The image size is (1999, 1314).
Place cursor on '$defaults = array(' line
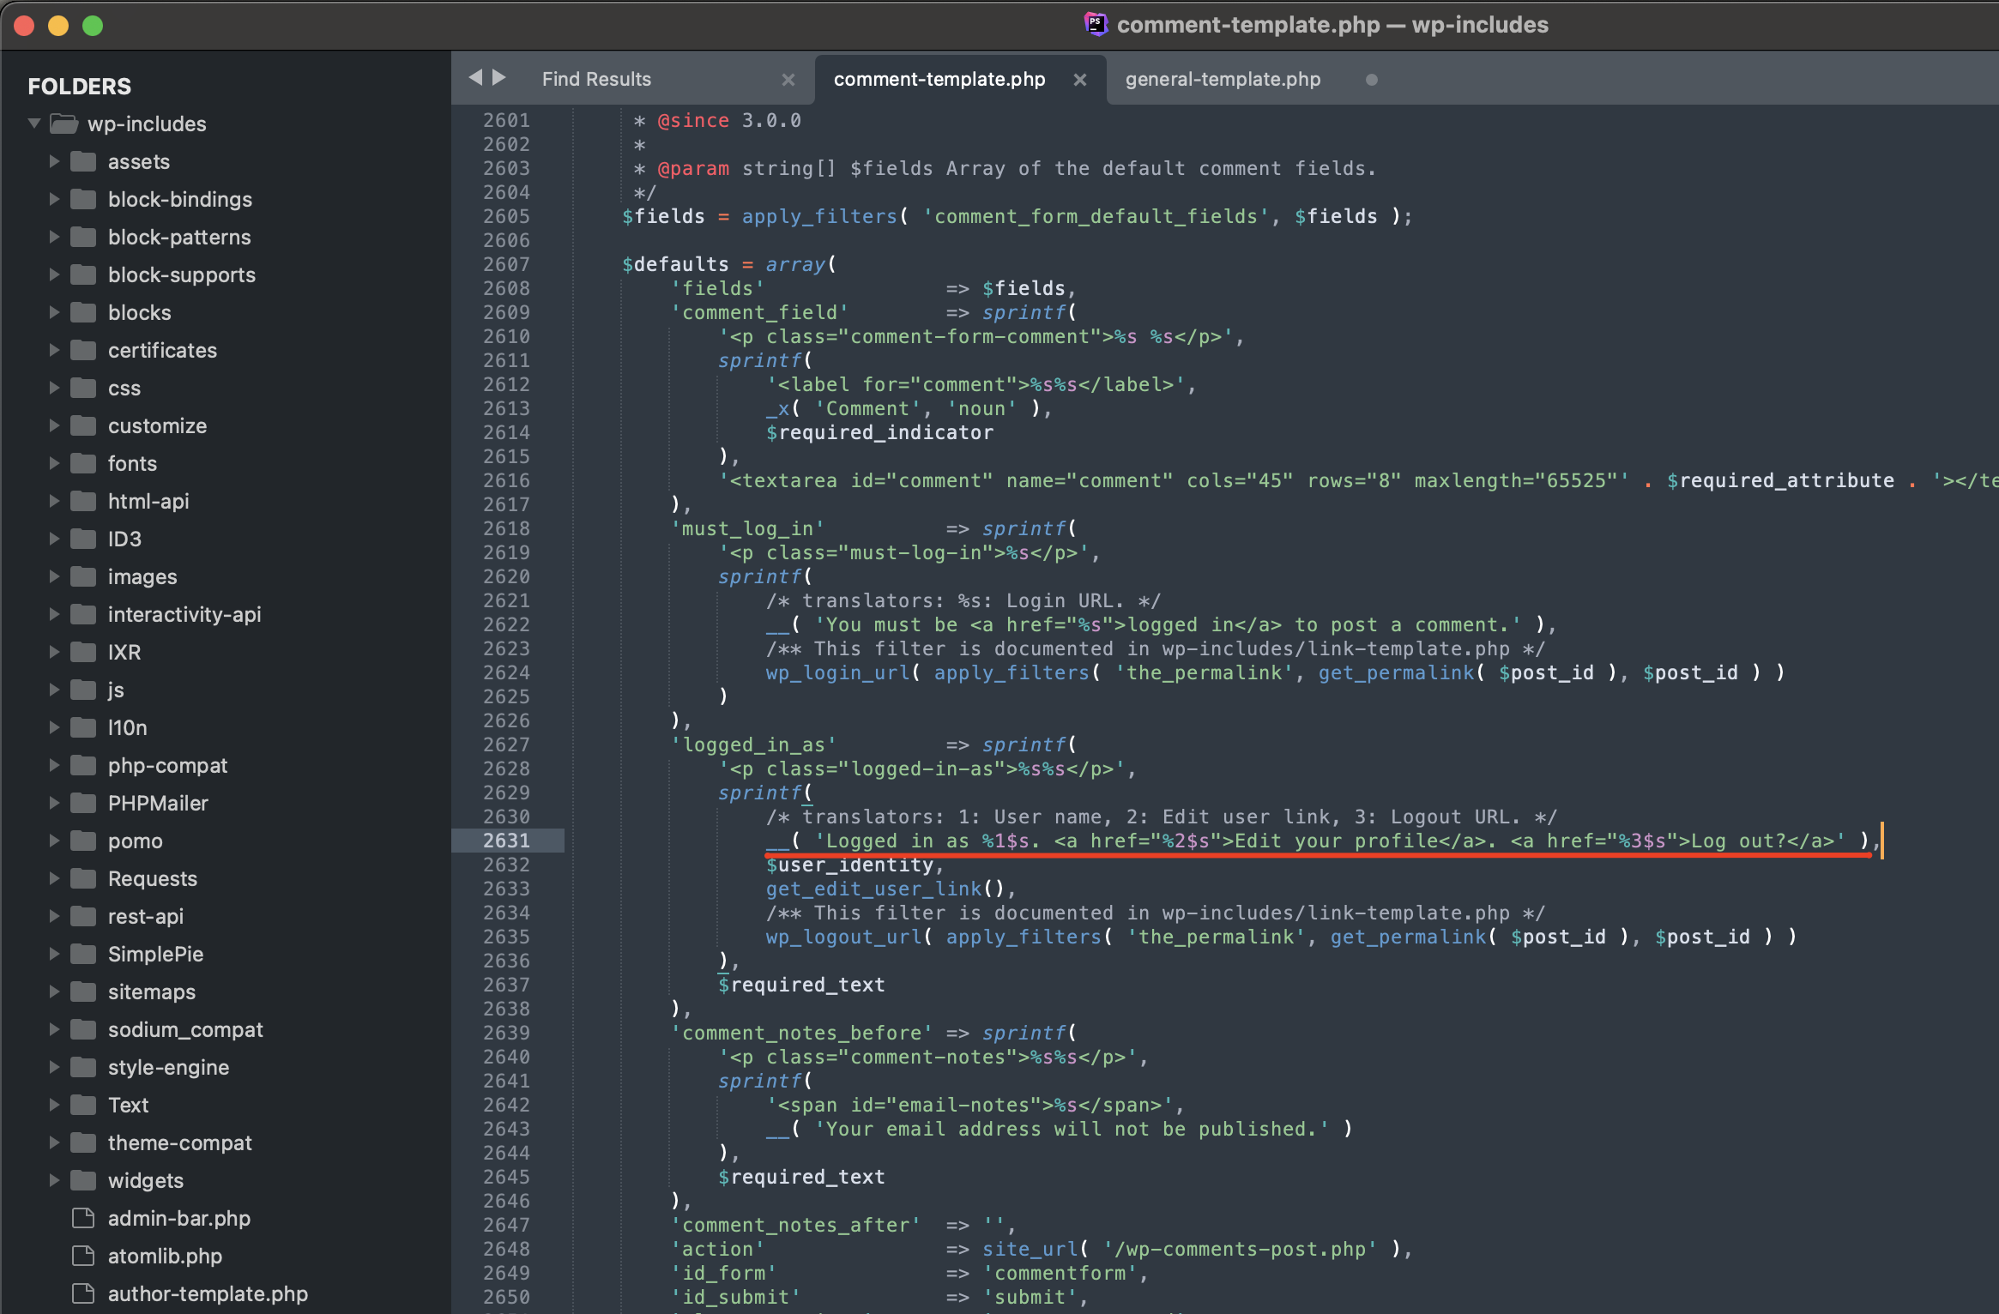click(x=729, y=264)
